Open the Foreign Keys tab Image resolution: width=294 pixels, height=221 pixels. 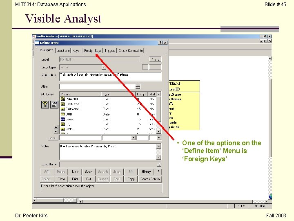coord(93,51)
